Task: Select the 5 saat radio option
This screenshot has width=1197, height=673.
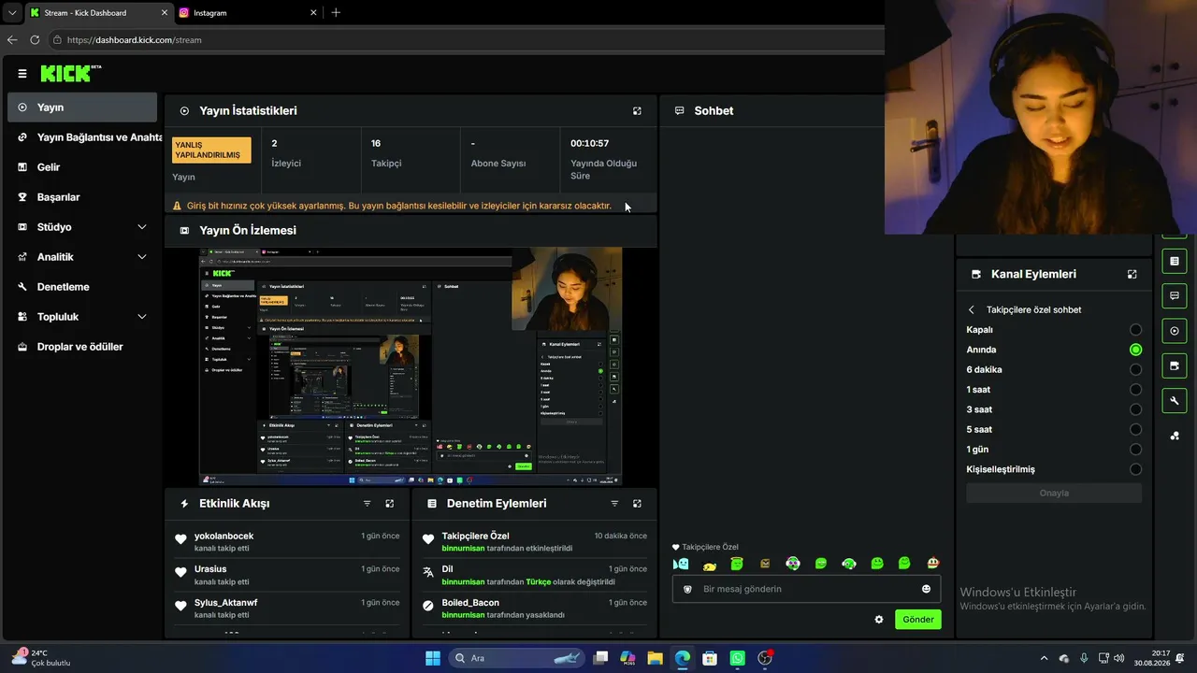Action: [1135, 430]
